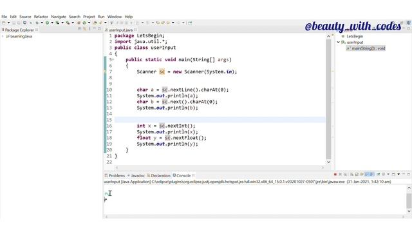Collapse All in Package Explorer
Viewport: 412px width, 232px height.
click(80, 28)
